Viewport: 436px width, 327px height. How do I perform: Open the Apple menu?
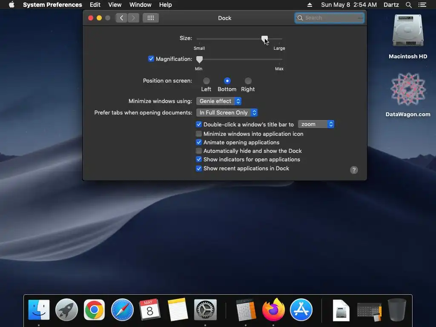click(11, 5)
